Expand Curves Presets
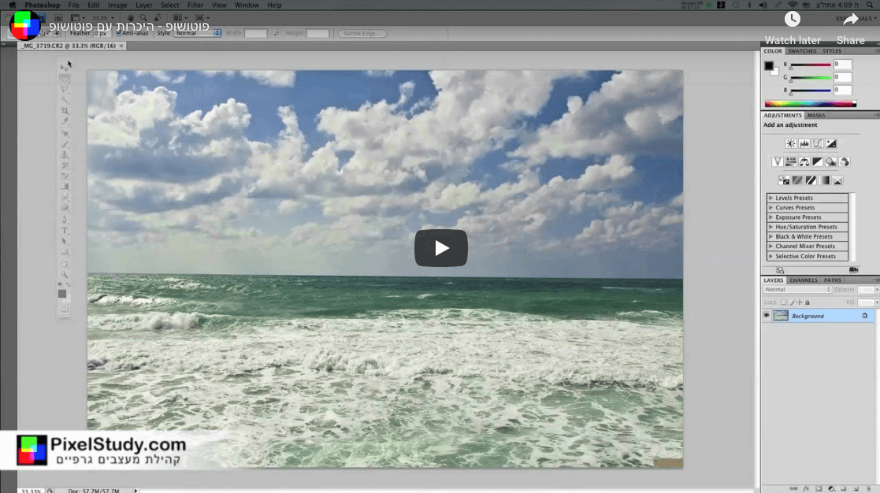The width and height of the screenshot is (880, 493). [771, 208]
